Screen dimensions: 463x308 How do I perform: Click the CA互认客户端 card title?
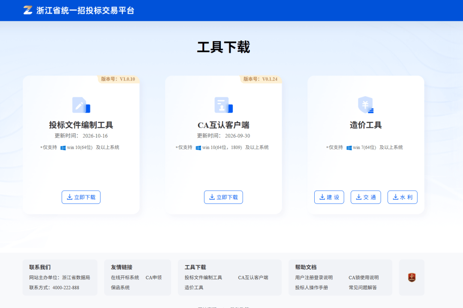coord(223,125)
